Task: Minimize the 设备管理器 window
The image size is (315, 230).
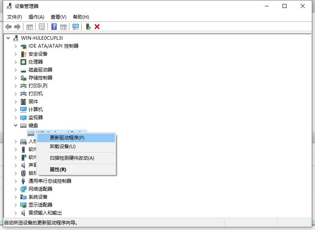Action: click(267, 6)
